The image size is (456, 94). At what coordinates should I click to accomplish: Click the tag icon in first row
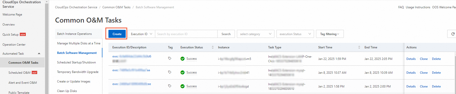pos(170,58)
